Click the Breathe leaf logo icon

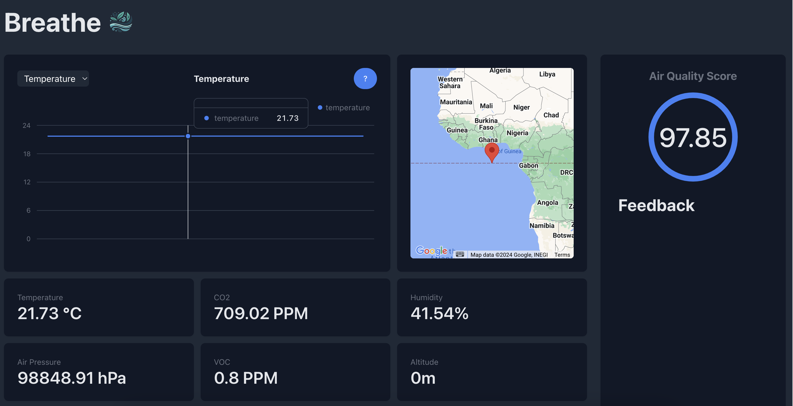(121, 22)
